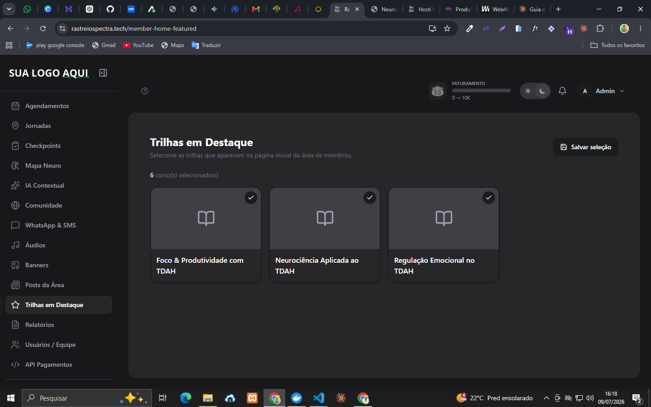Open Trilhas em Destaque menu item

[x=59, y=305]
